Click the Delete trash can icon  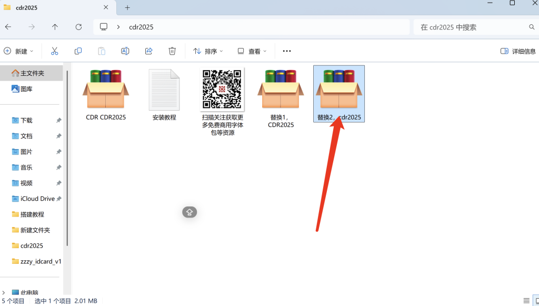click(172, 51)
